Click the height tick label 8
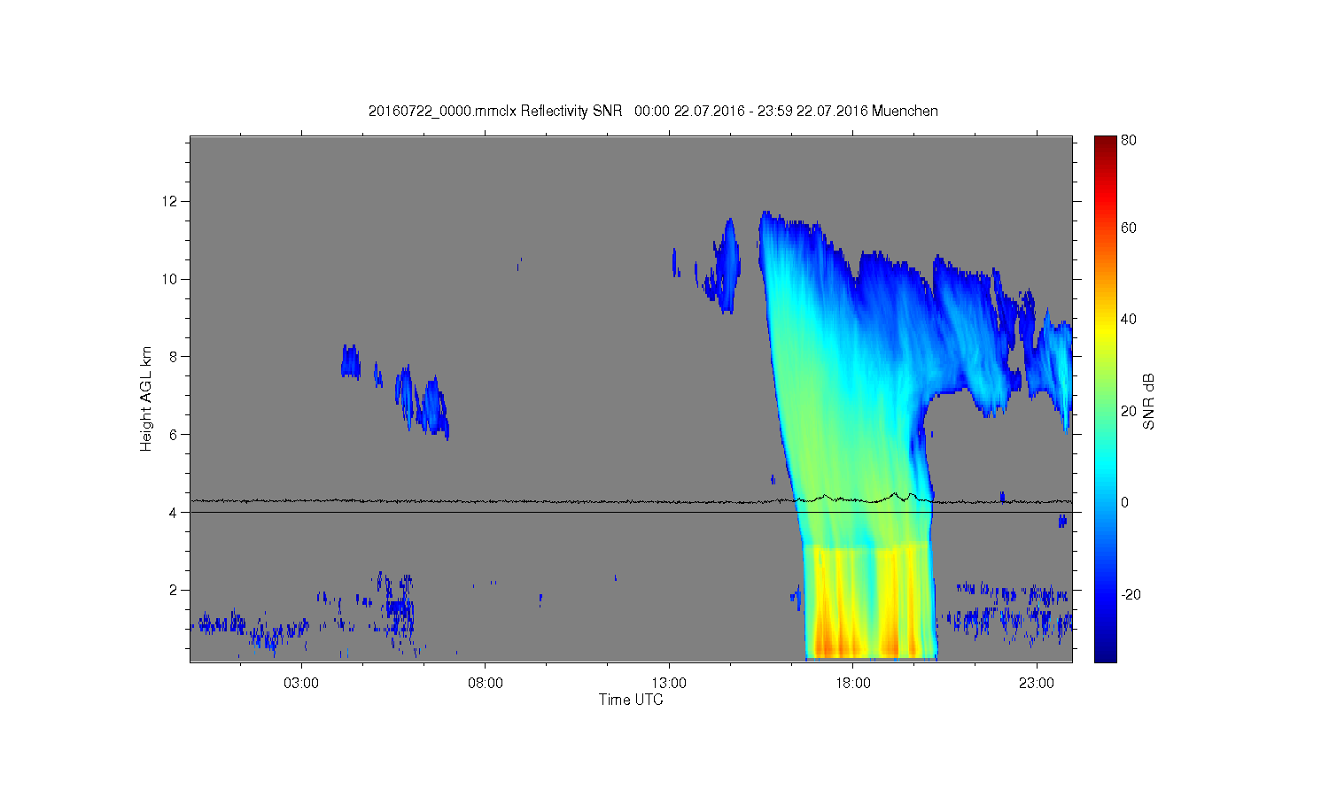The width and height of the screenshot is (1329, 797). (175, 357)
